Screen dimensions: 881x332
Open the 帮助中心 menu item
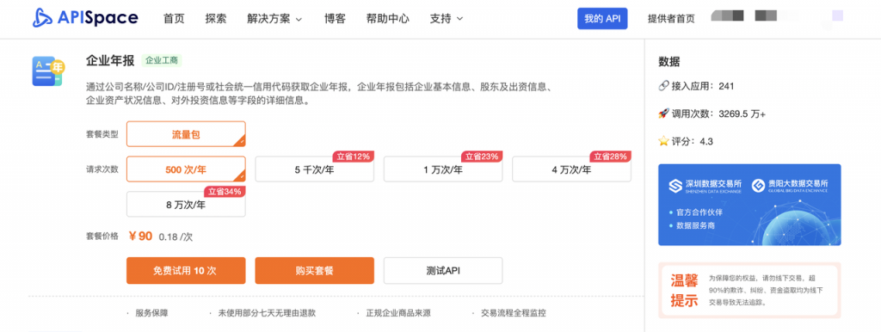(388, 19)
